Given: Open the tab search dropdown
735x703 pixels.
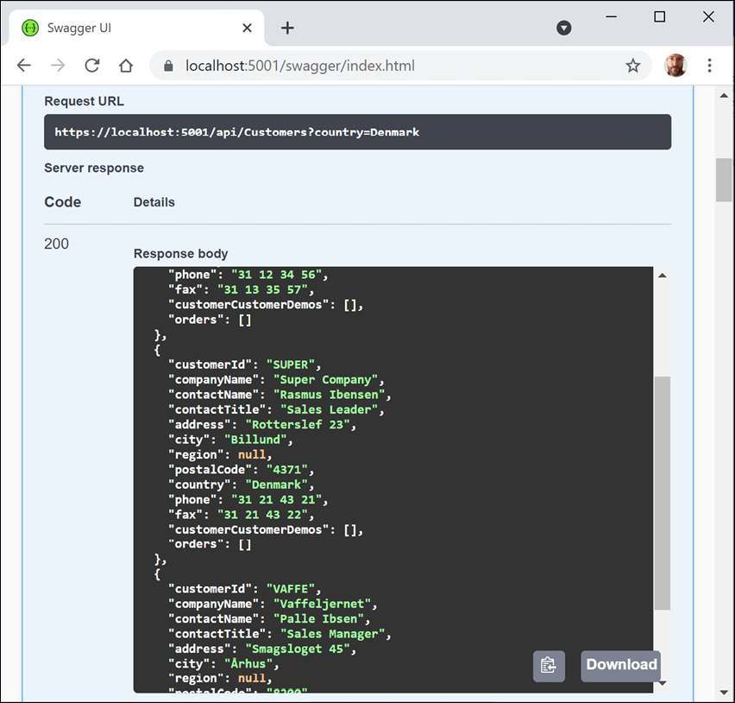Looking at the screenshot, I should coord(563,28).
